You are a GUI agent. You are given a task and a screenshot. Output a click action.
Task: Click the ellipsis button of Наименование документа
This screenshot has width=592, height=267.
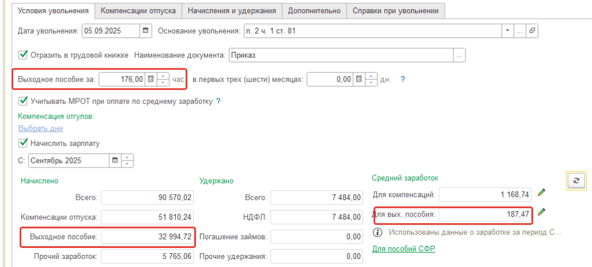(x=459, y=55)
